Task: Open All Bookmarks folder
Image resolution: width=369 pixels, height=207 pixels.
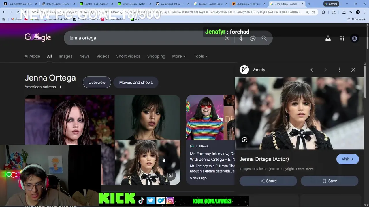Action: (357, 19)
